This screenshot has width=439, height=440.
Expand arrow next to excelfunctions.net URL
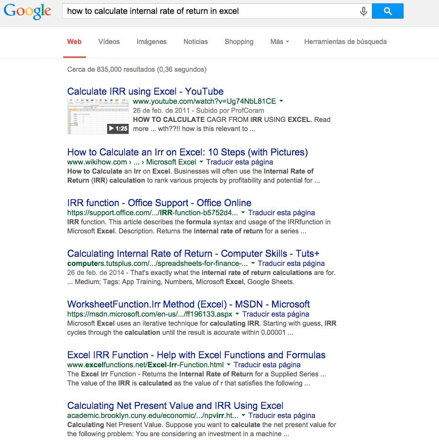(229, 365)
